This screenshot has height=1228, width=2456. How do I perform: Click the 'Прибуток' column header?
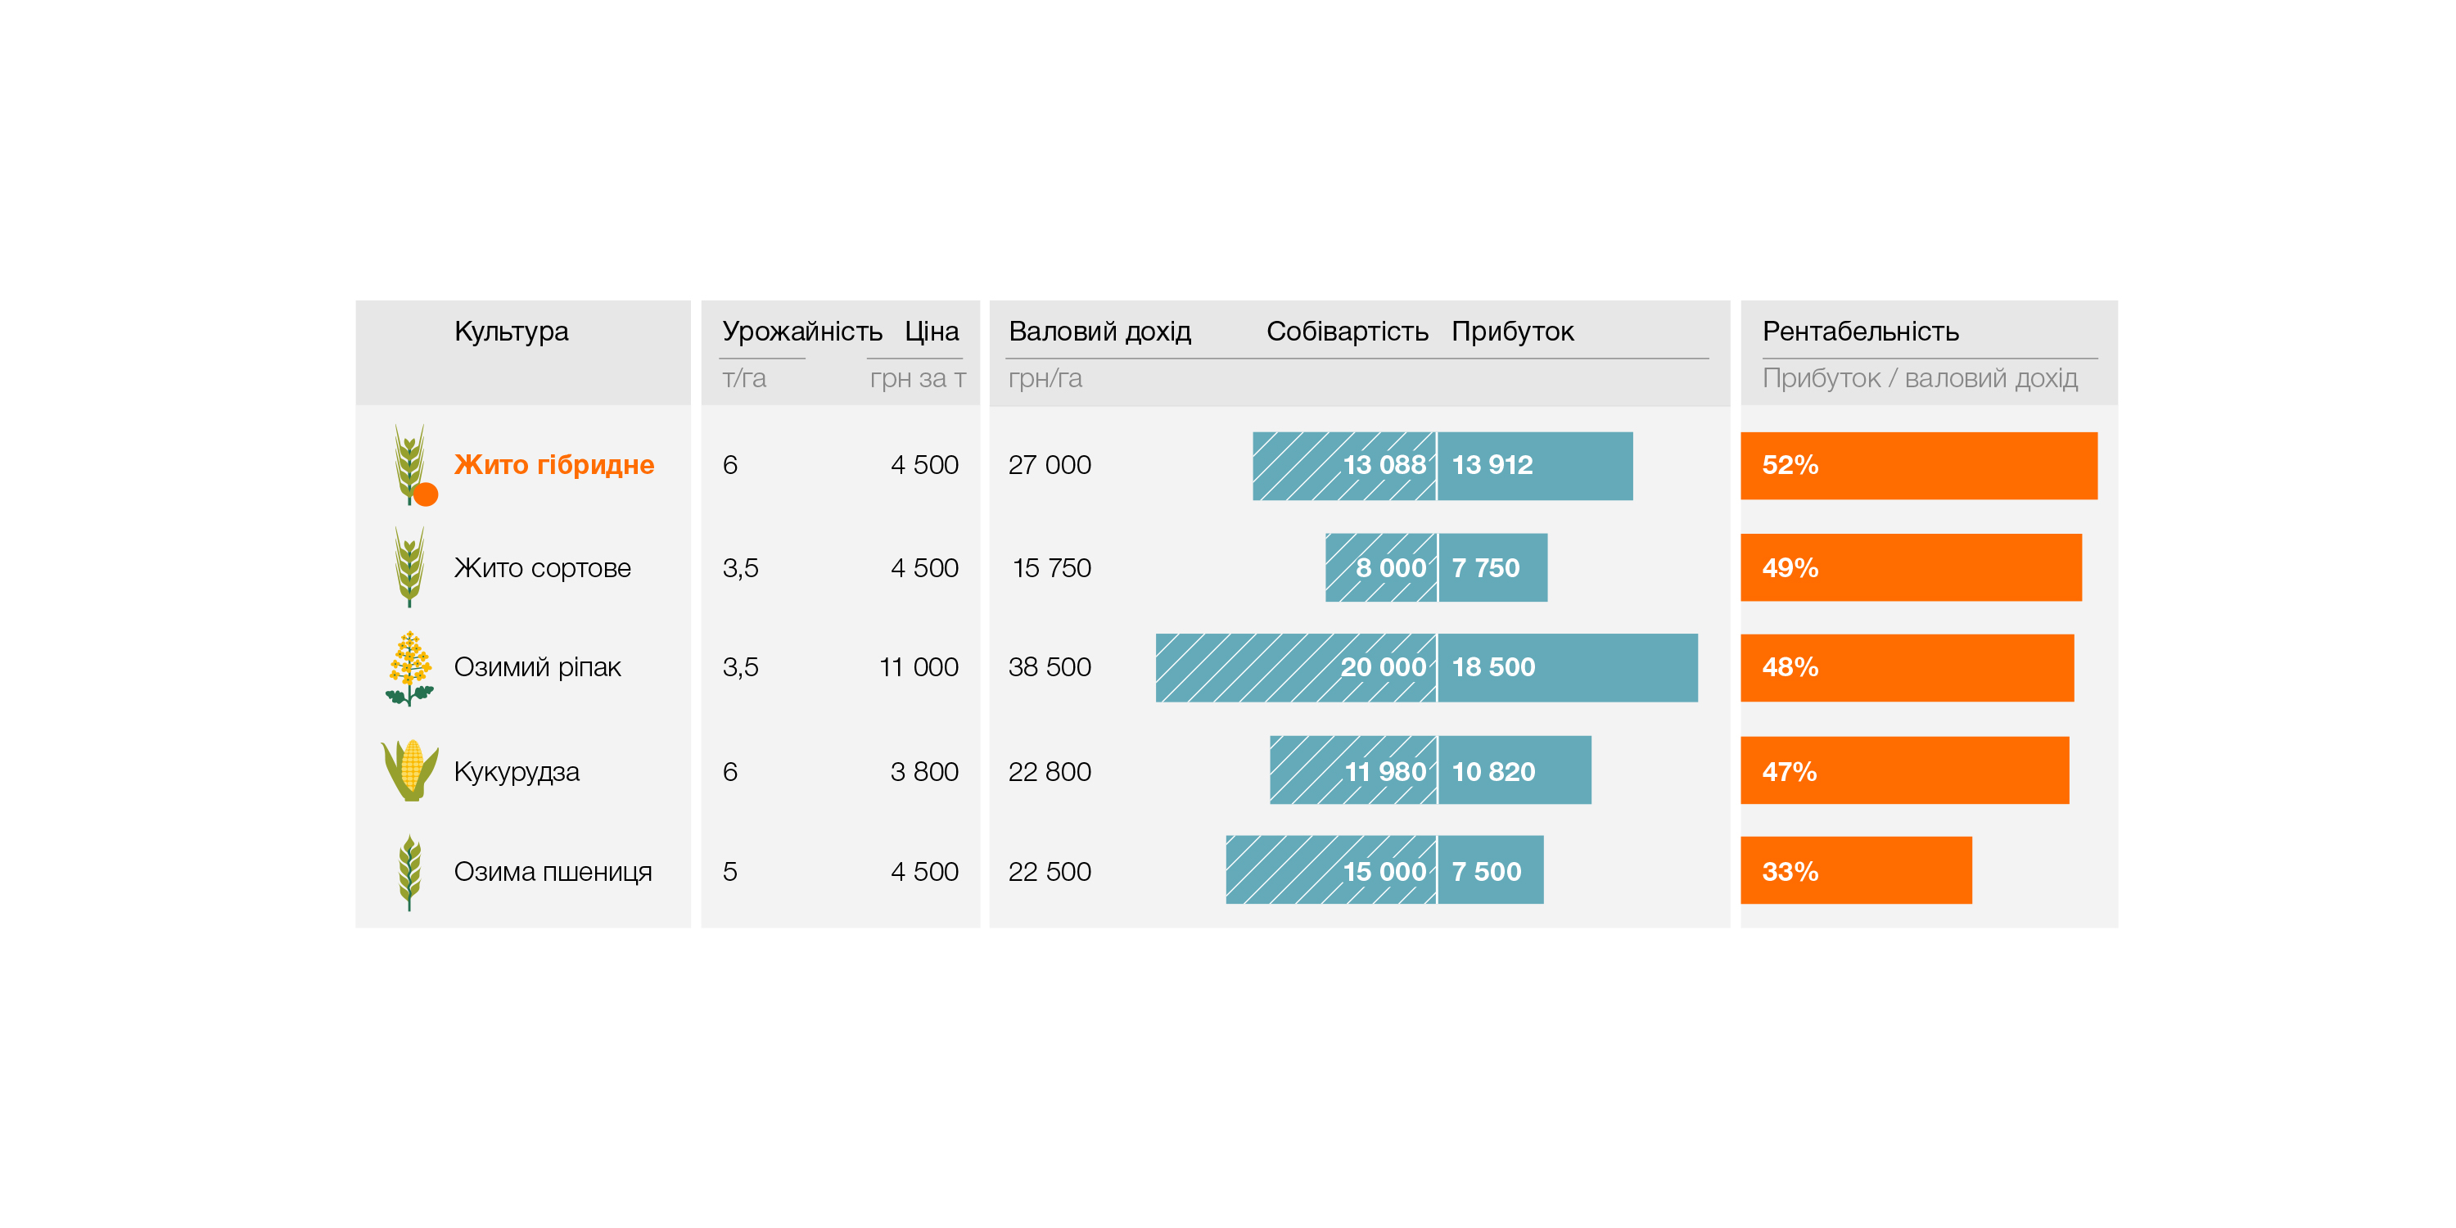tap(1512, 331)
